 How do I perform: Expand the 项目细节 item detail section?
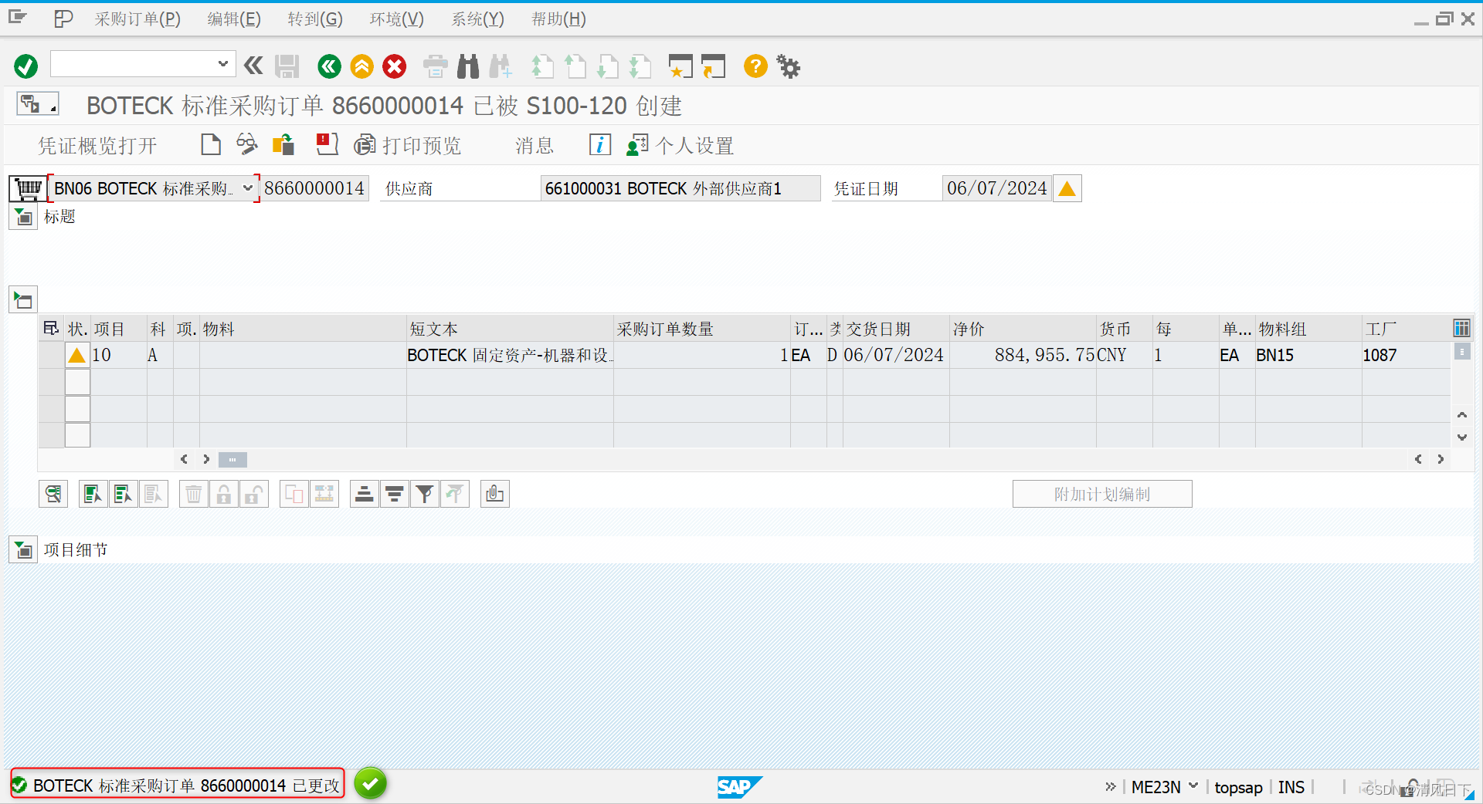pos(23,550)
